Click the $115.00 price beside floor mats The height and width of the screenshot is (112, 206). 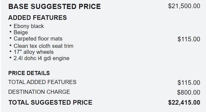point(189,39)
